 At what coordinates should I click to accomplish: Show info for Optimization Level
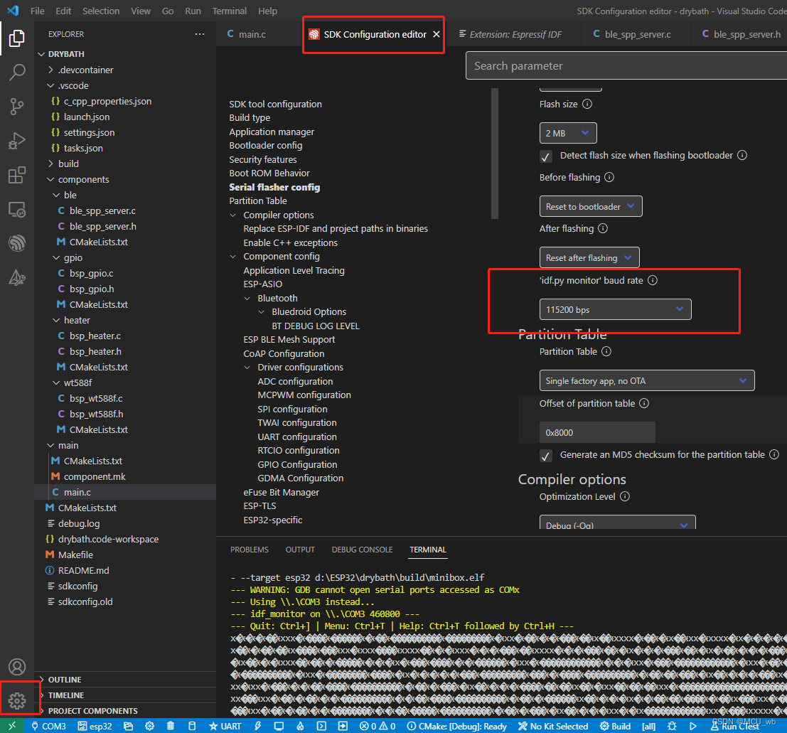pos(625,496)
